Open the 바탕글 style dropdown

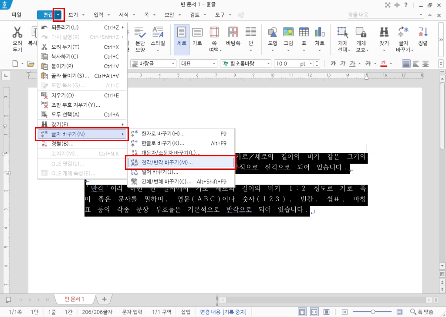click(x=173, y=64)
